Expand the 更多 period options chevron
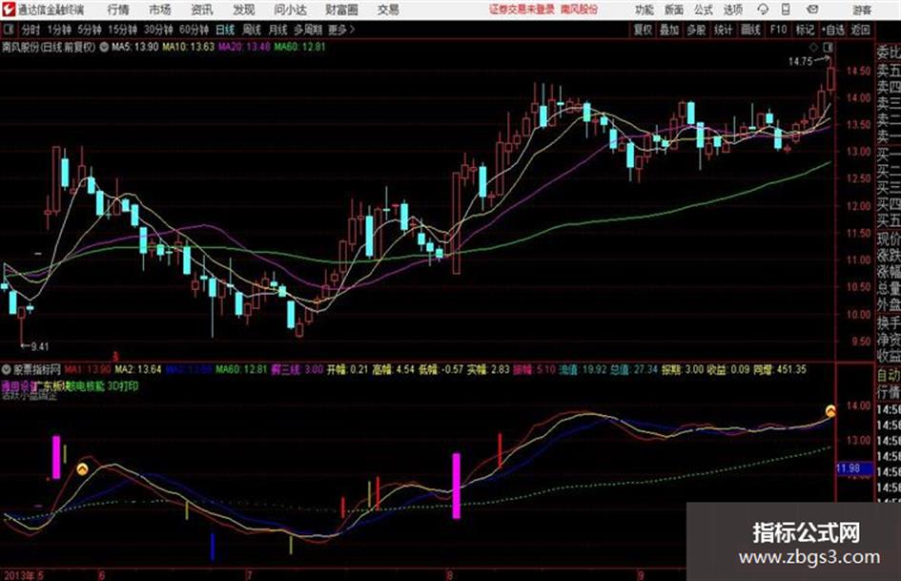 coord(352,30)
